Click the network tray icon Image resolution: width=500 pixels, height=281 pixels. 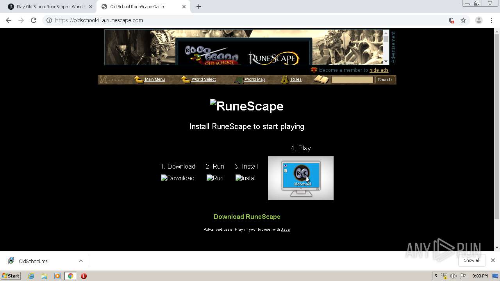tap(444, 276)
